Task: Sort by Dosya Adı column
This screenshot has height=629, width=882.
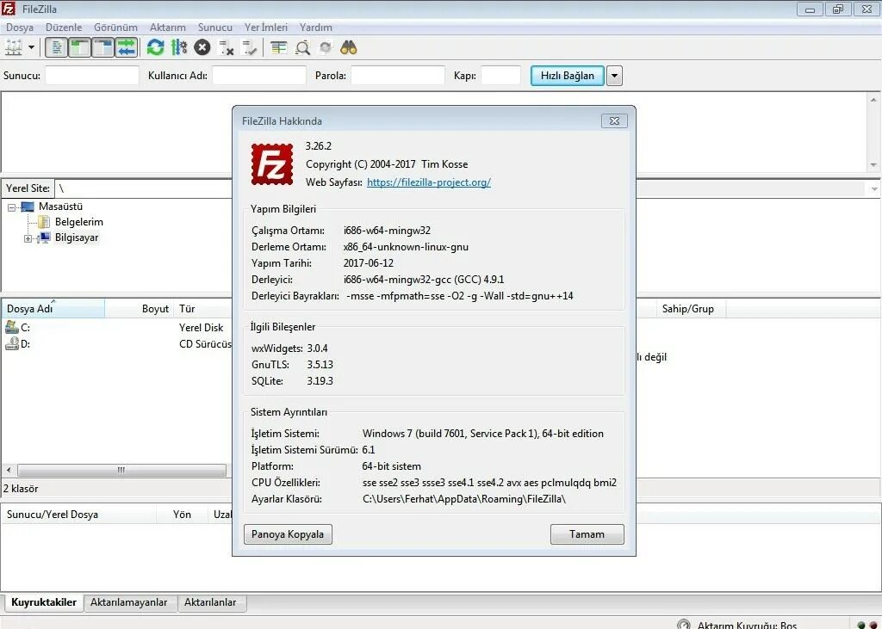Action: [x=53, y=309]
